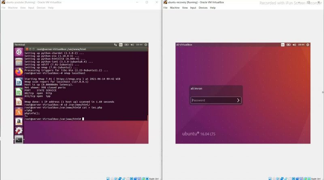The height and width of the screenshot is (180, 324).
Task: Submit login with the arrow button
Action: [238, 100]
